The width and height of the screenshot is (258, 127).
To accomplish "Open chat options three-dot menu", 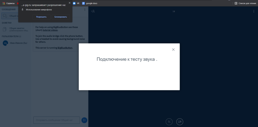I will (85, 10).
